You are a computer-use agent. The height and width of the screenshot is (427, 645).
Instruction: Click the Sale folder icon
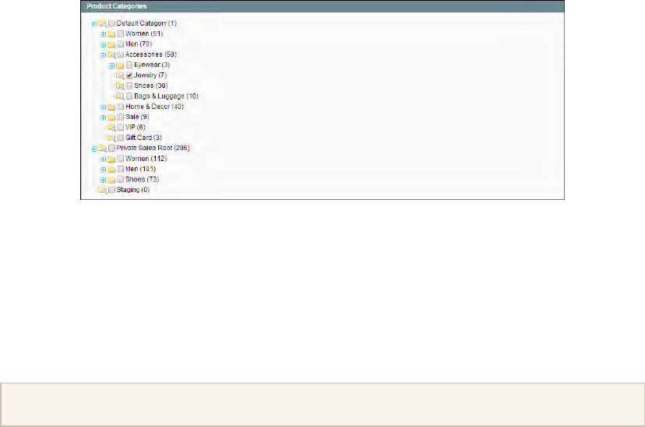pos(111,117)
